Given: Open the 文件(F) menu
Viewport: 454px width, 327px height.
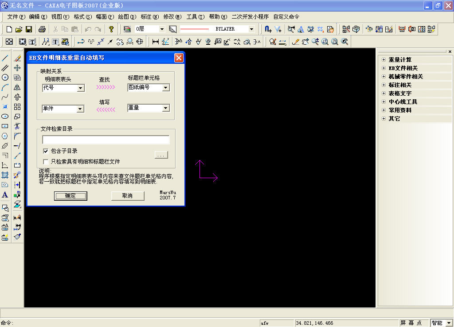Looking at the screenshot, I should [16, 17].
